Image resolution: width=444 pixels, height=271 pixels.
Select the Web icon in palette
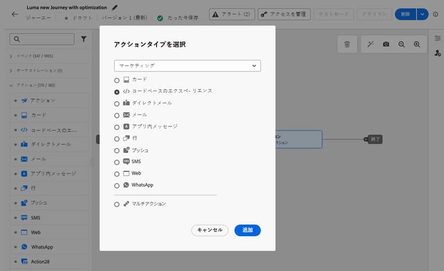pyautogui.click(x=24, y=233)
